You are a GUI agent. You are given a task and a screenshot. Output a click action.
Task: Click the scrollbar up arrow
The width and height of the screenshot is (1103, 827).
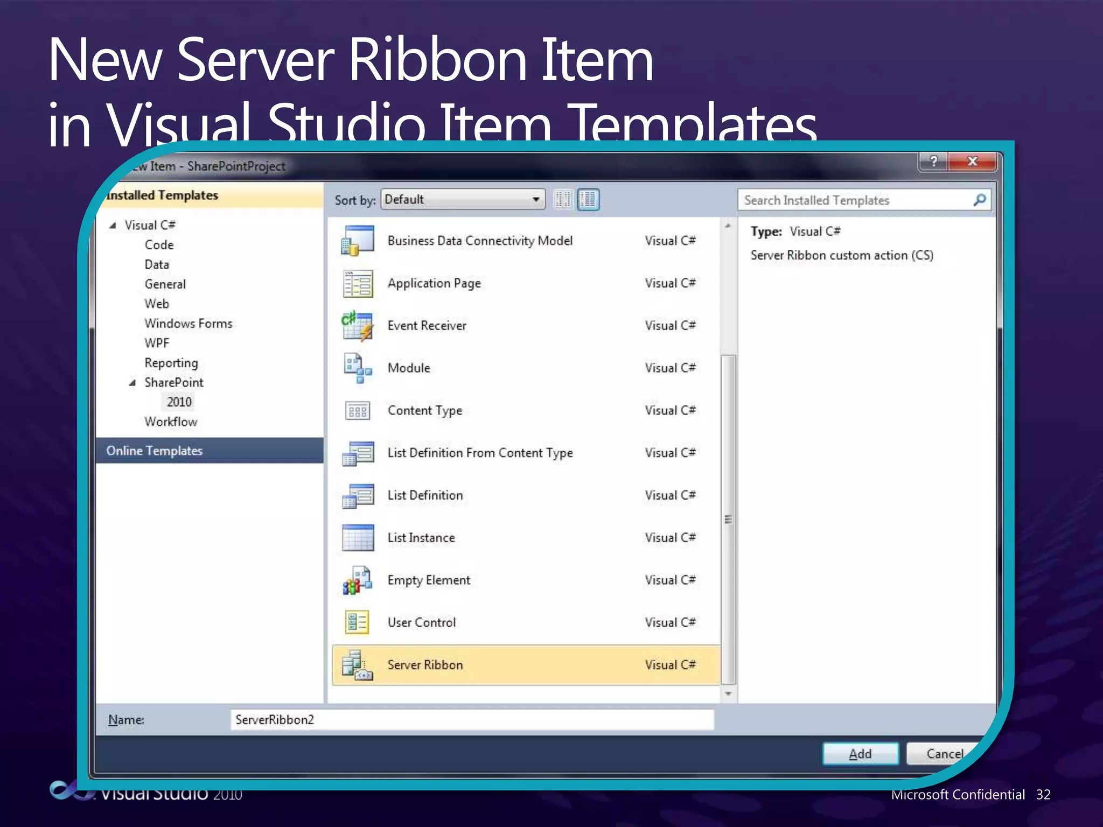(728, 226)
